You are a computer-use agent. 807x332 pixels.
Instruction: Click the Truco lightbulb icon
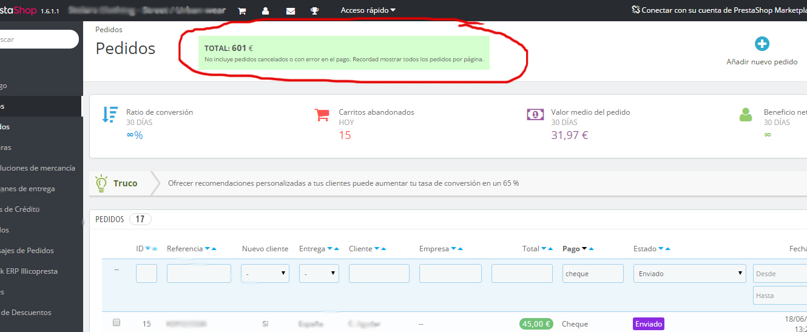100,183
